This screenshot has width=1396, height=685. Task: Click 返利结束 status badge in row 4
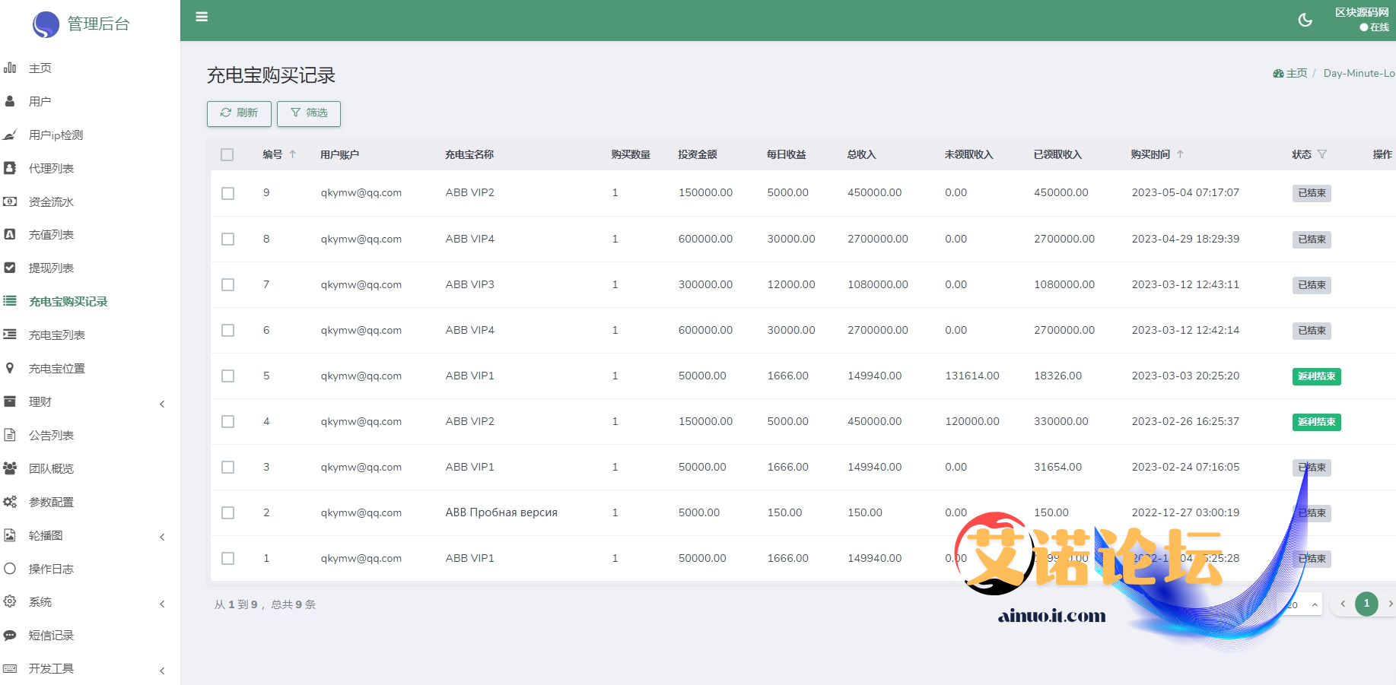(x=1316, y=422)
